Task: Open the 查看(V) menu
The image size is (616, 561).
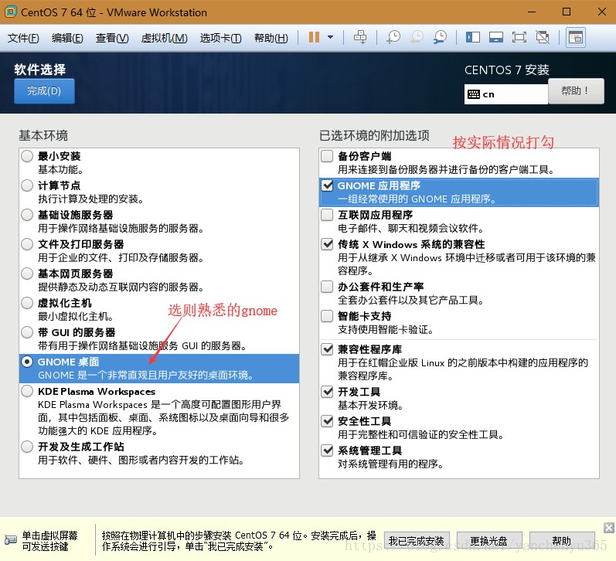Action: pyautogui.click(x=112, y=38)
